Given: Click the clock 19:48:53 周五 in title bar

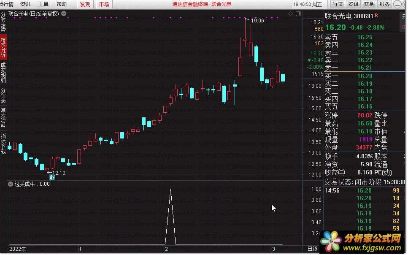Looking at the screenshot, I should [x=308, y=4].
